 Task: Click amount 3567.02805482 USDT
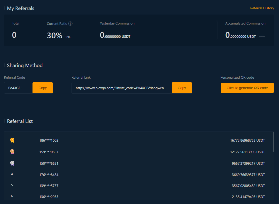click(248, 186)
